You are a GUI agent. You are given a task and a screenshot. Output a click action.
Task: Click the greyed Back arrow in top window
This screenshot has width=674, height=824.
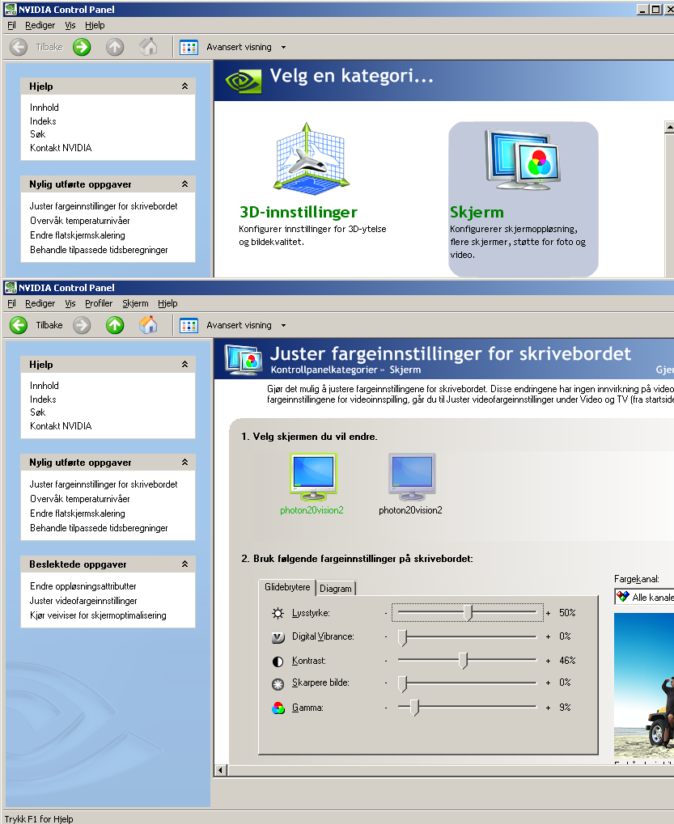point(19,47)
